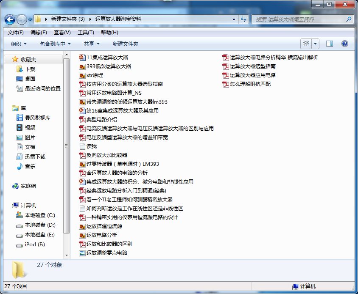Viewport: 358px width, 294px height.
Task: Open 最近访问的位置 in favorites
Action: tap(43, 88)
